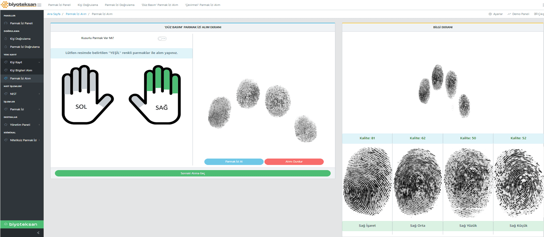Viewport: 544px width, 237px height.
Task: Click the Sağ İşaret finger name label
Action: tap(367, 226)
